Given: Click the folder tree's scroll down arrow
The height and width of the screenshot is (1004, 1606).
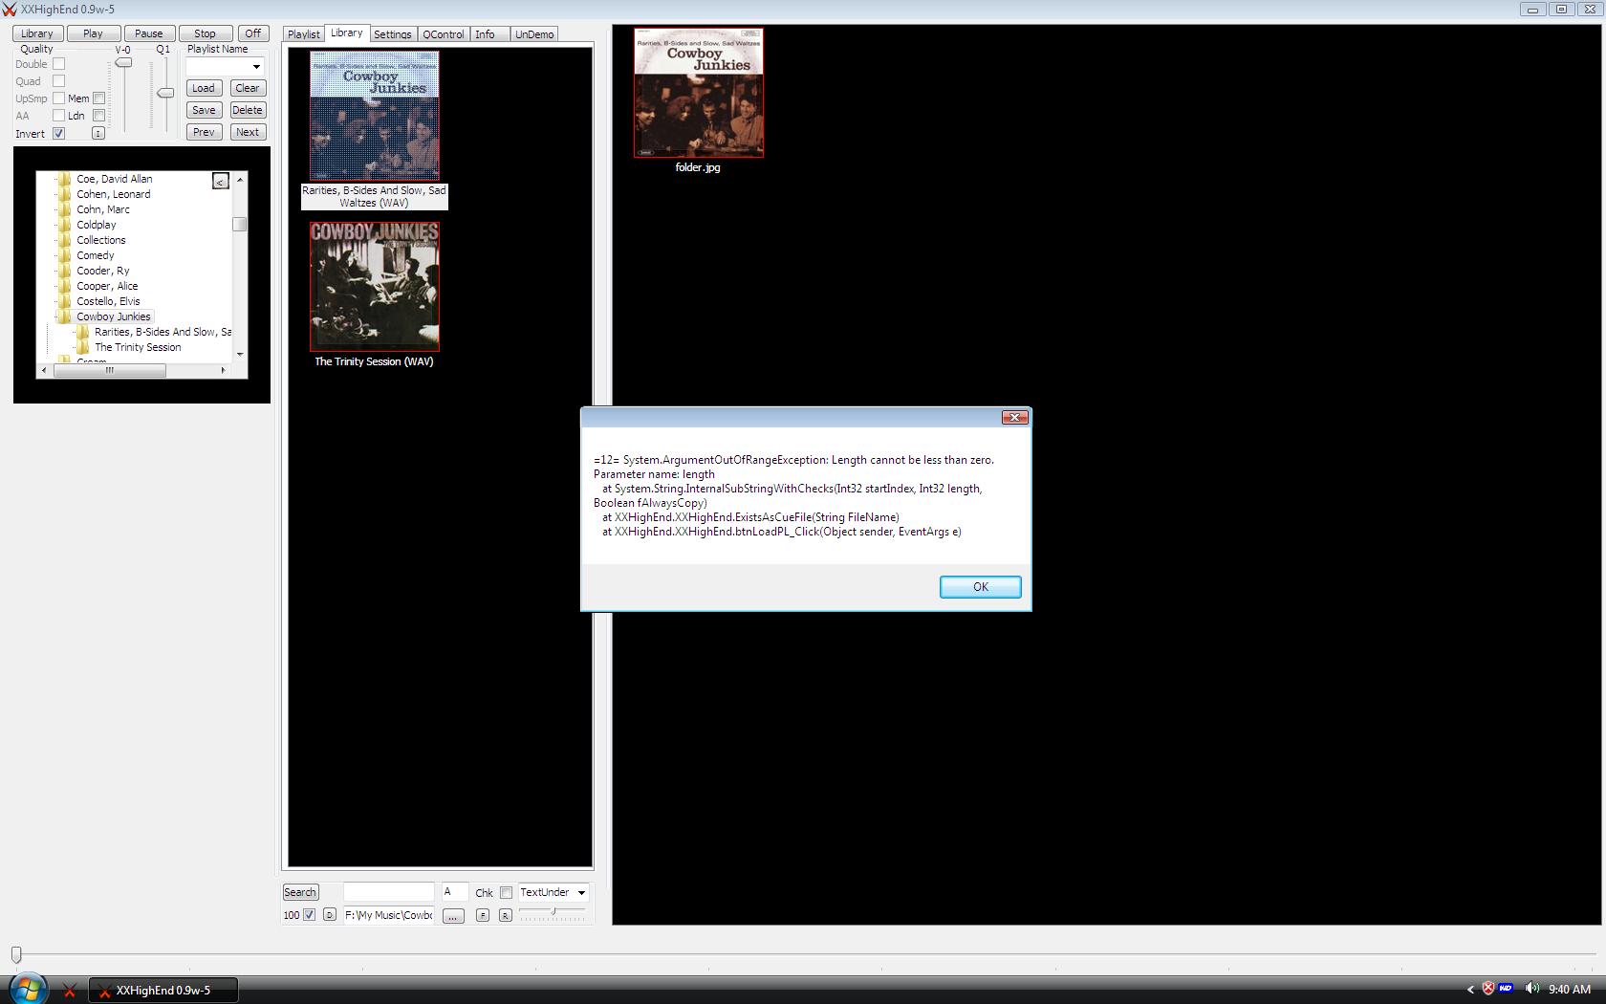Looking at the screenshot, I should [240, 354].
